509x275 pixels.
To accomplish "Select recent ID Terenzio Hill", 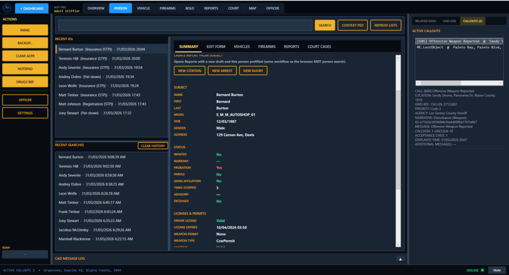I will [111, 59].
